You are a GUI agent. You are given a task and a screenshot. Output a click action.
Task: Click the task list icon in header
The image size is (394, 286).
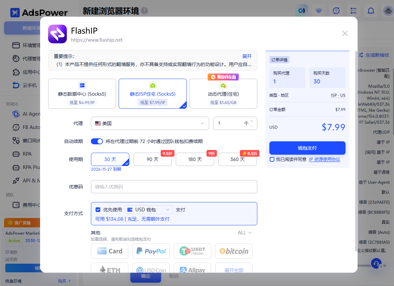354,11
